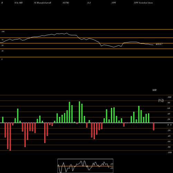Click the MR axis label -100

tap(170, 153)
